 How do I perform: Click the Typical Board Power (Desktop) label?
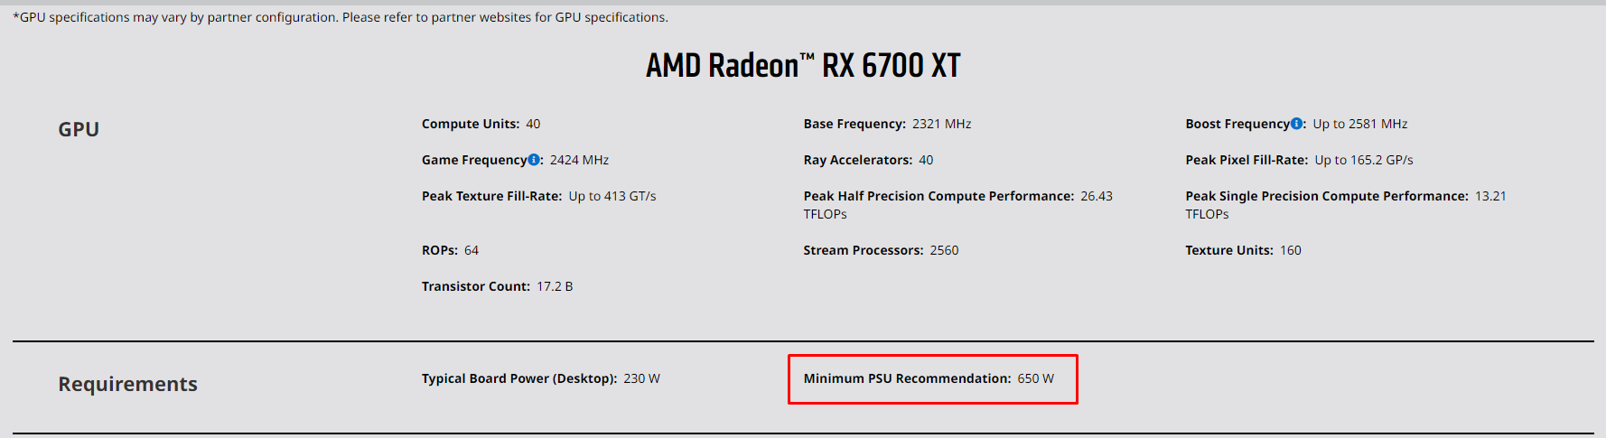pyautogui.click(x=518, y=378)
